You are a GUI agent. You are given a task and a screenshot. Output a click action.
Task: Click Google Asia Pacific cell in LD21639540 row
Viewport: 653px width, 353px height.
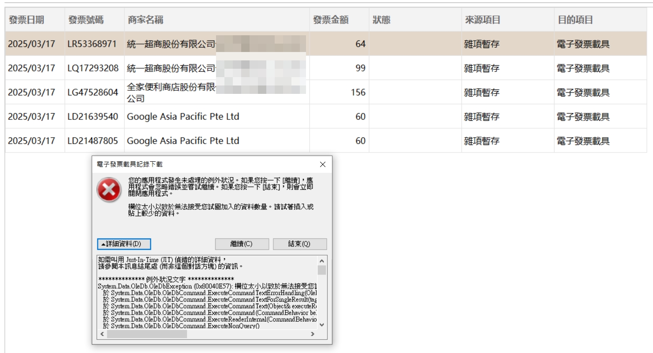click(x=216, y=117)
